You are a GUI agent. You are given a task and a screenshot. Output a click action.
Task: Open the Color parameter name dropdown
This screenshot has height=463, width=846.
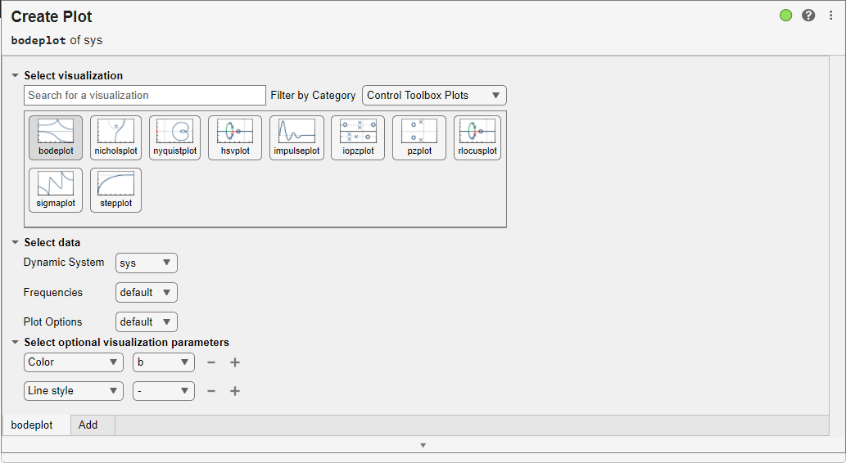point(74,362)
